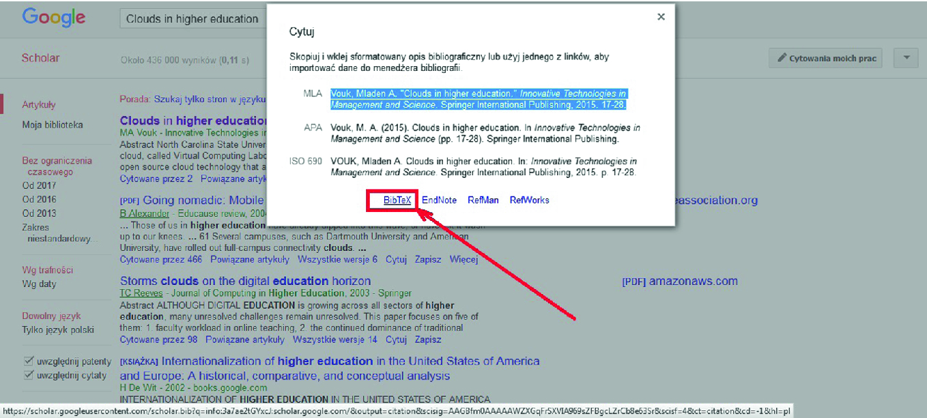Open Storms clouds on digital education result
The width and height of the screenshot is (927, 418).
(x=246, y=281)
